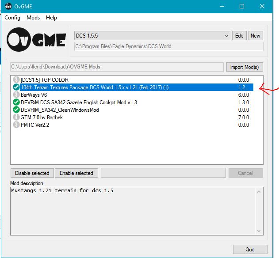Open the DCS 1.5.5 configuration dropdown
279x258 pixels.
point(152,36)
